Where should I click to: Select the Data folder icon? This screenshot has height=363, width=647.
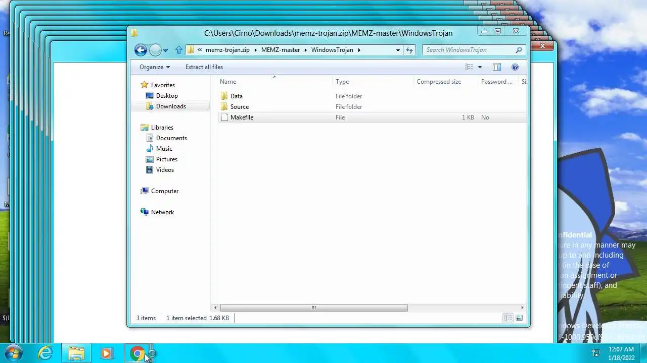point(224,96)
